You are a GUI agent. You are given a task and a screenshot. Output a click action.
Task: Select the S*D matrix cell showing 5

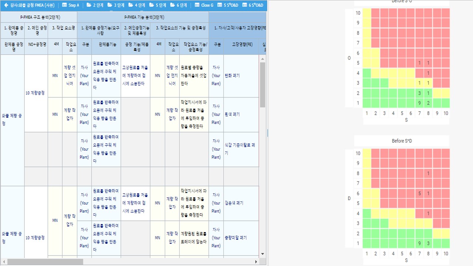click(419, 193)
